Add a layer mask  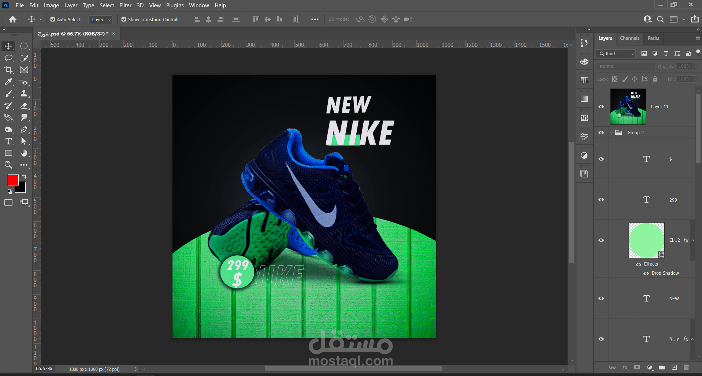pyautogui.click(x=637, y=367)
